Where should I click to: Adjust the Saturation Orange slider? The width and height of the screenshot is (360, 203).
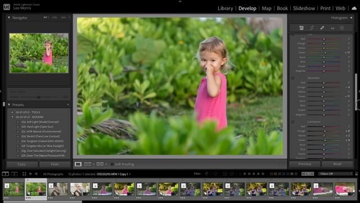point(324,87)
